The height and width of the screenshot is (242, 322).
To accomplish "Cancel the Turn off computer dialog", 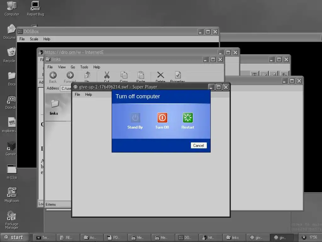I will point(199,146).
